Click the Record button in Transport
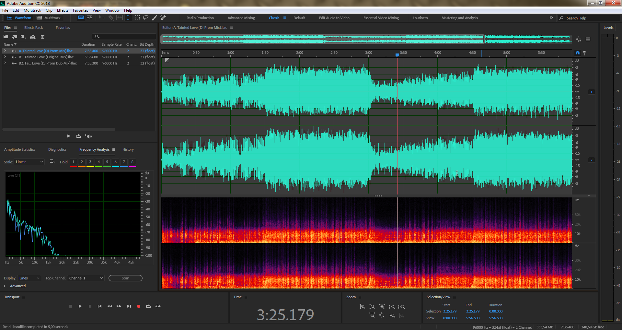 pyautogui.click(x=139, y=306)
